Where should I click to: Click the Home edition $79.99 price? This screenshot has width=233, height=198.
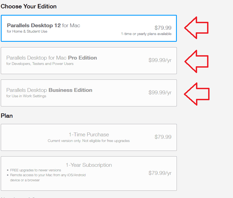(163, 28)
